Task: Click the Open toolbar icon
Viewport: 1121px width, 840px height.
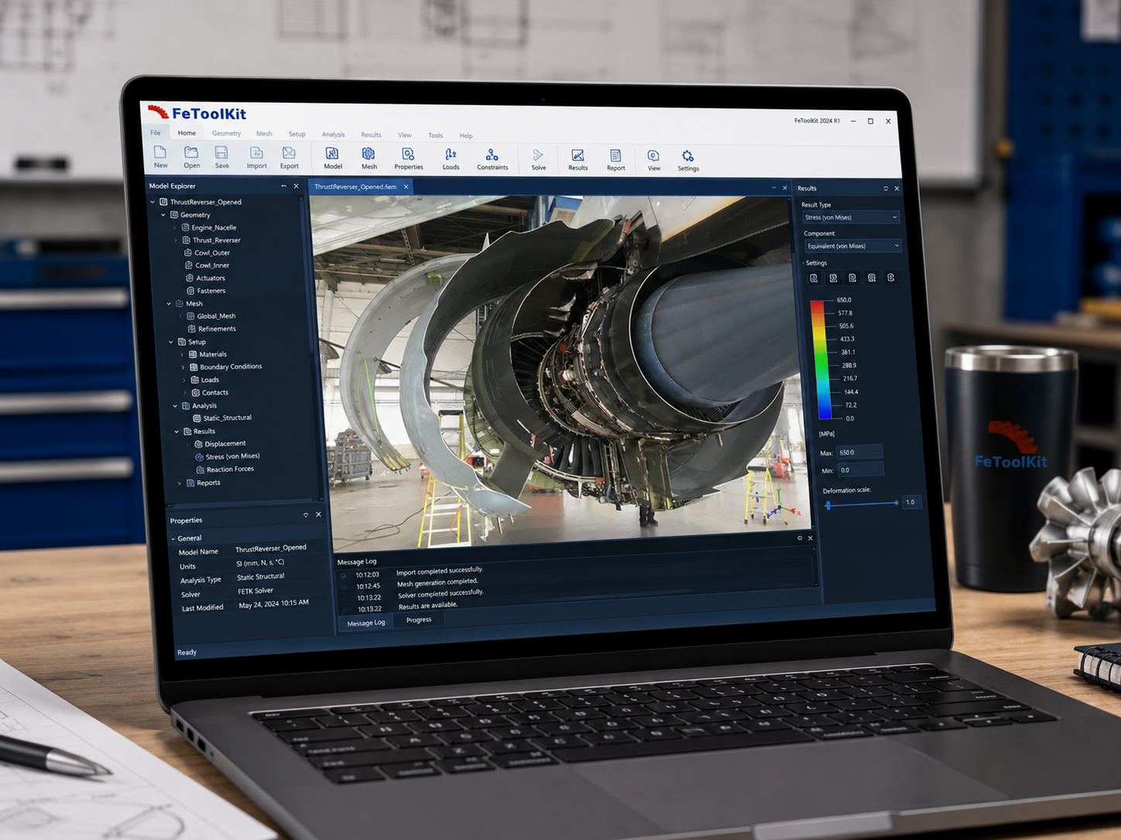Action: pos(191,157)
